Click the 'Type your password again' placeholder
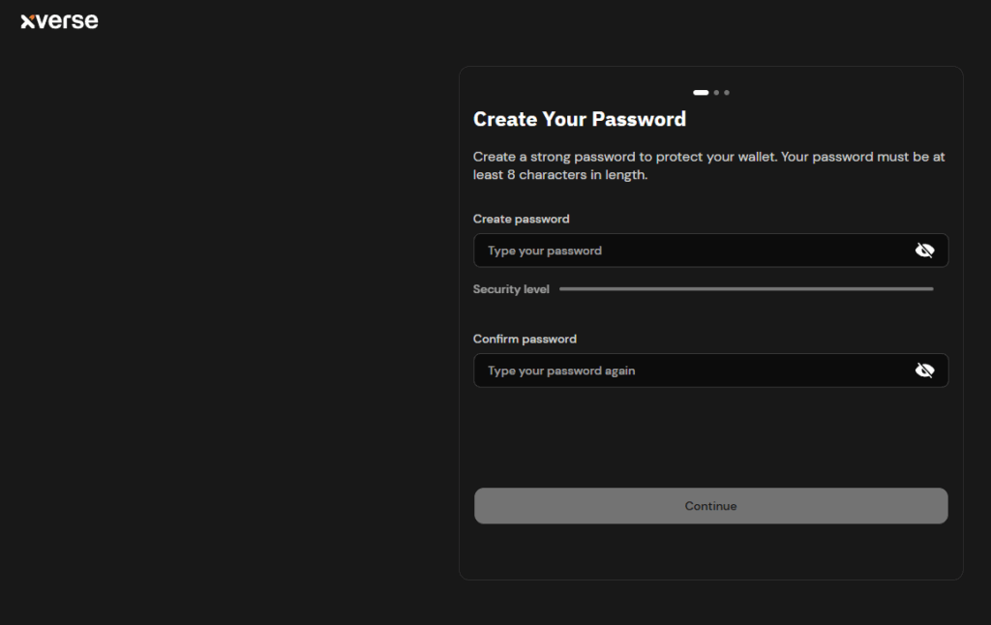The image size is (991, 625). [561, 371]
